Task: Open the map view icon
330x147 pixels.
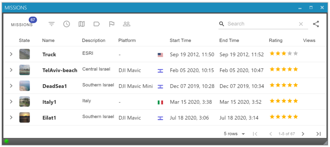Action: pos(82,24)
